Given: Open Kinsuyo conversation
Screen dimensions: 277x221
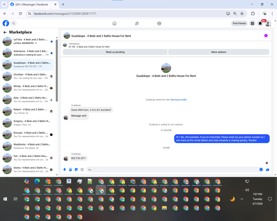Looking at the screenshot, I should 28,134.
